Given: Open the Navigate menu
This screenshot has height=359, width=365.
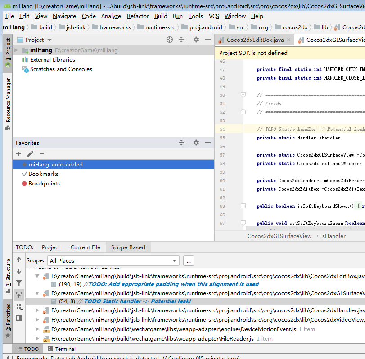Looking at the screenshot, I should pos(64,16).
